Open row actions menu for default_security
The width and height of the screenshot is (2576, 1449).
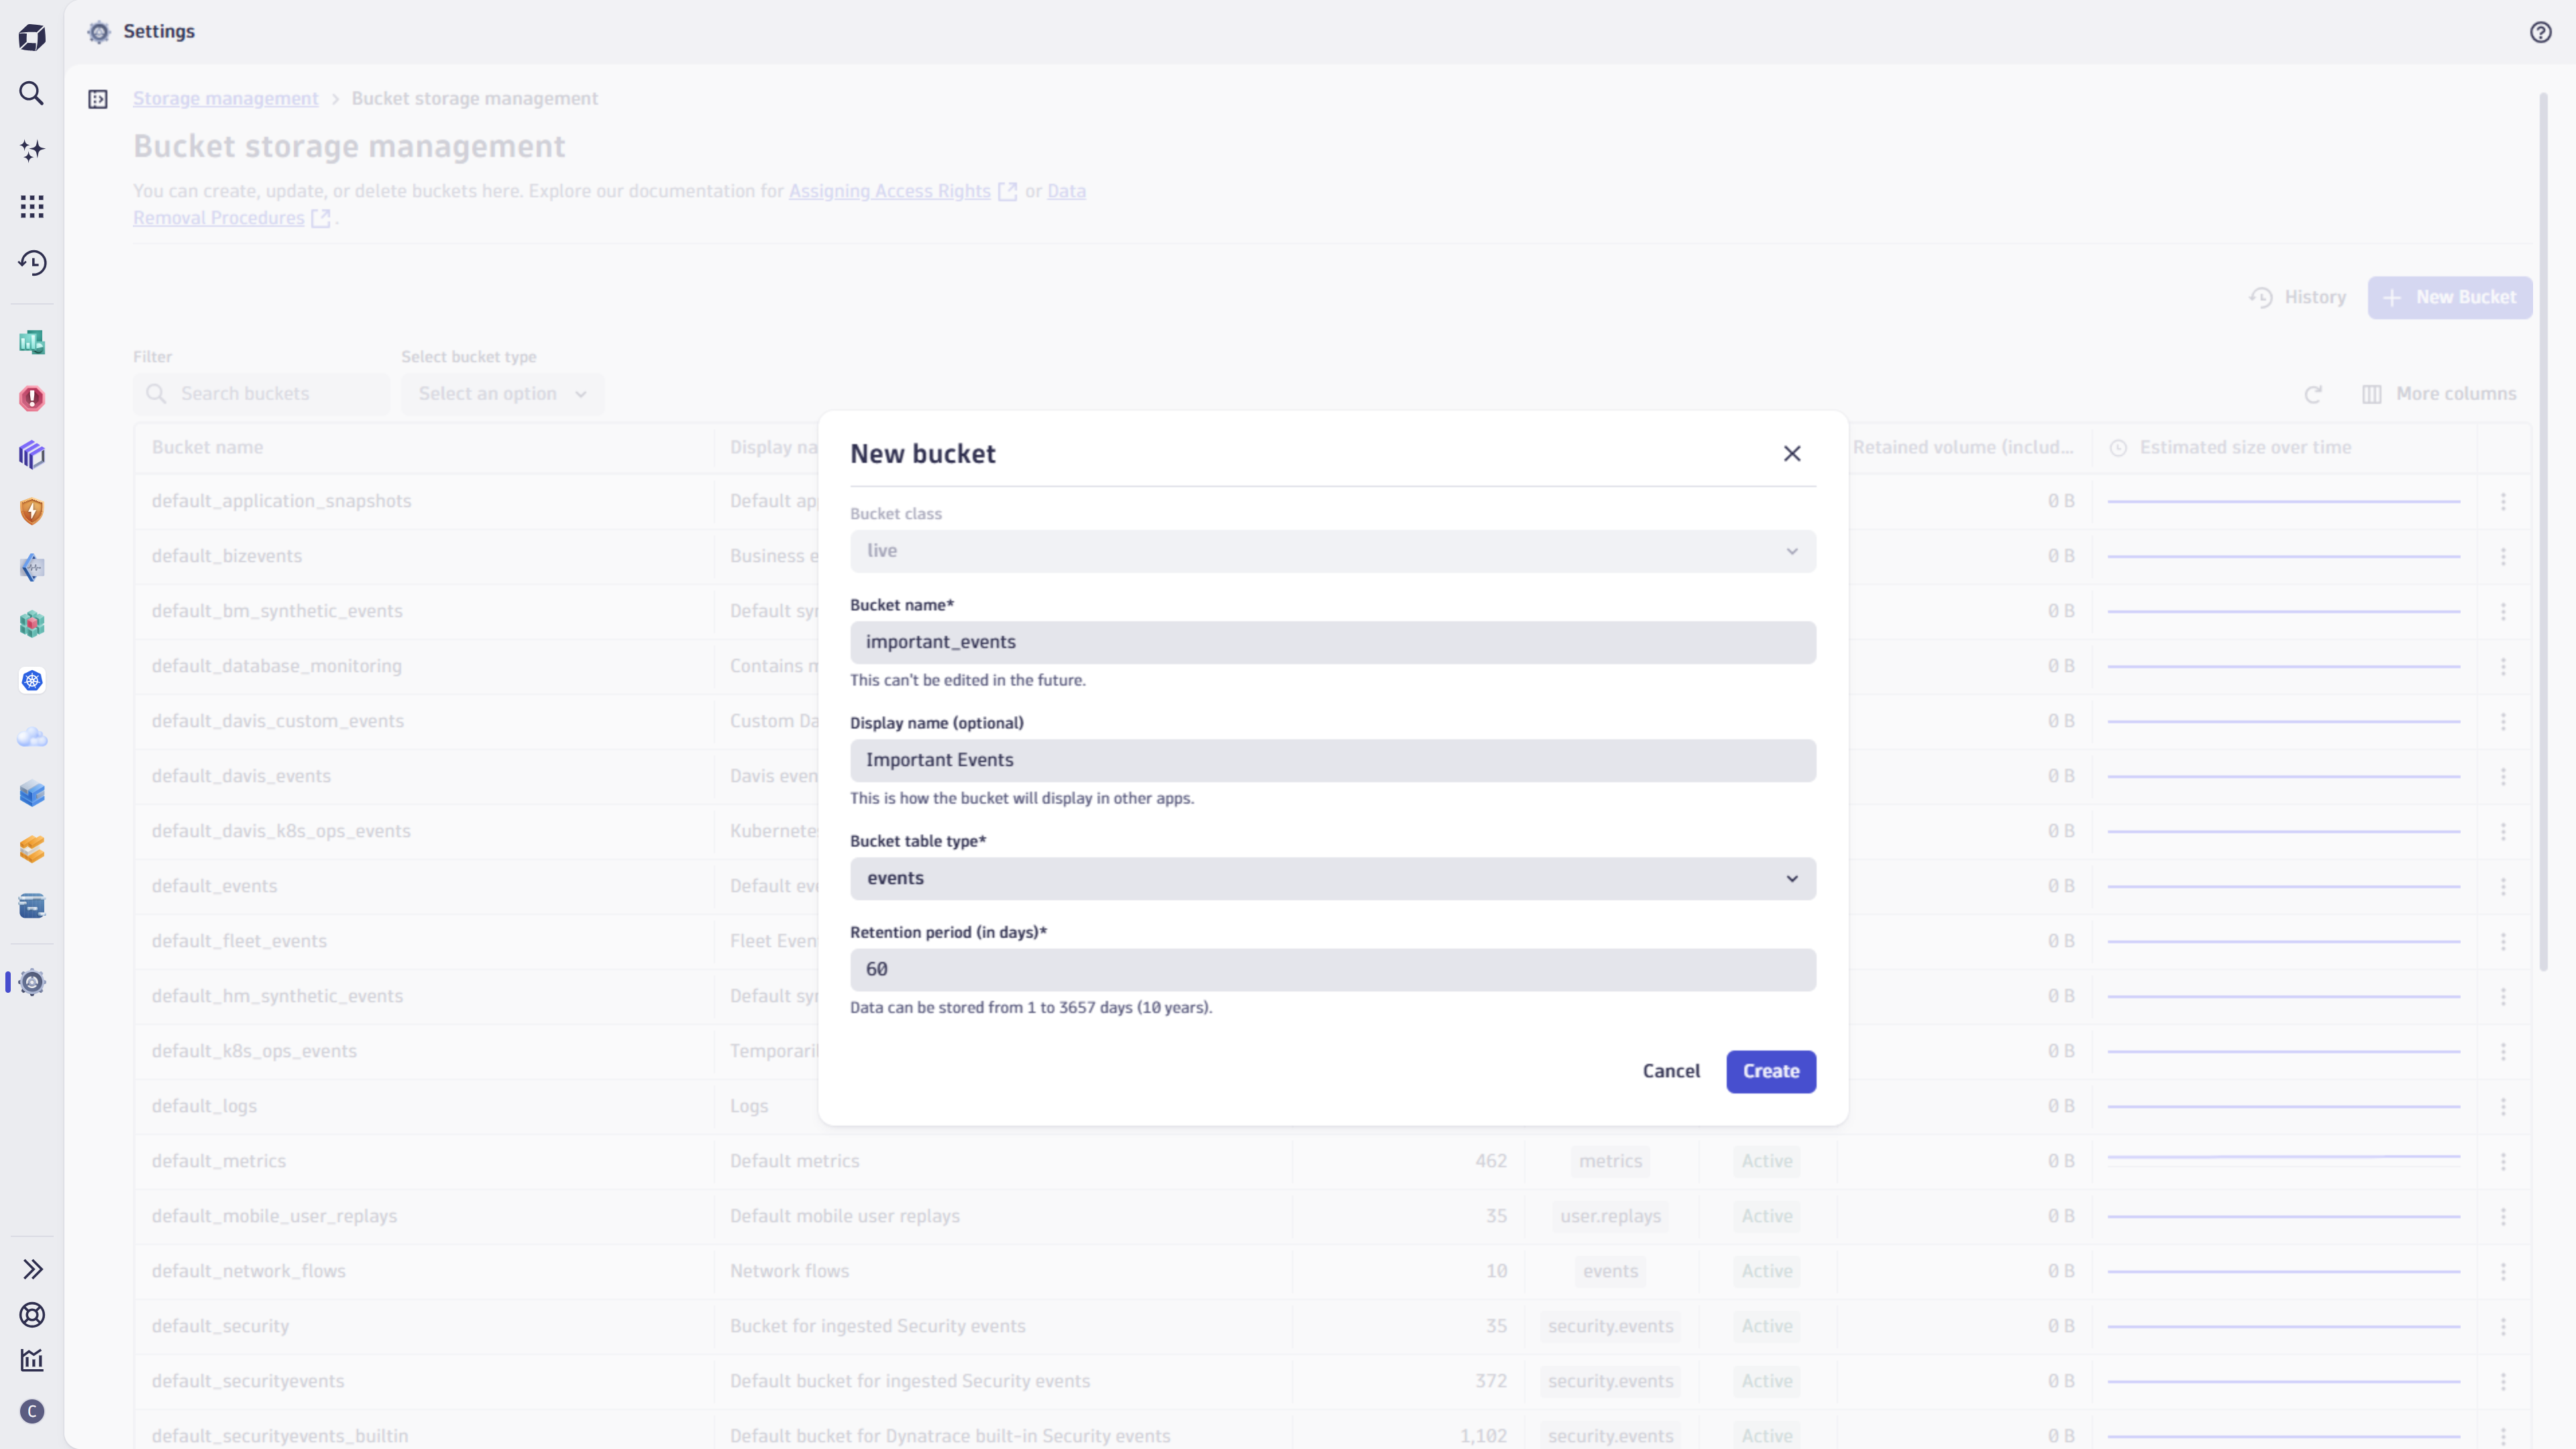point(2503,1326)
